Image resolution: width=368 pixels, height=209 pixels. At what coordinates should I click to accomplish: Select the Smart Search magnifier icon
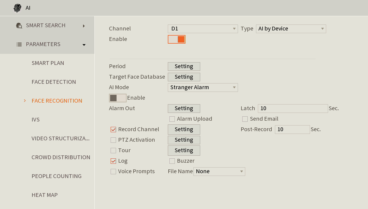(x=19, y=26)
